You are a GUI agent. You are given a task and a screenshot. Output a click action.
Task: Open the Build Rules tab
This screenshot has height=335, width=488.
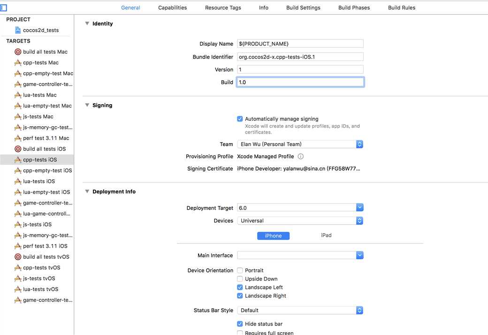tap(402, 8)
